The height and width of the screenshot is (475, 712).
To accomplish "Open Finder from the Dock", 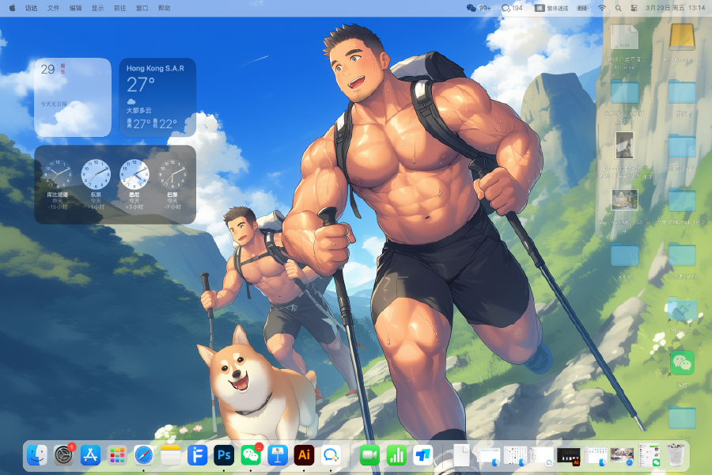I will point(37,455).
